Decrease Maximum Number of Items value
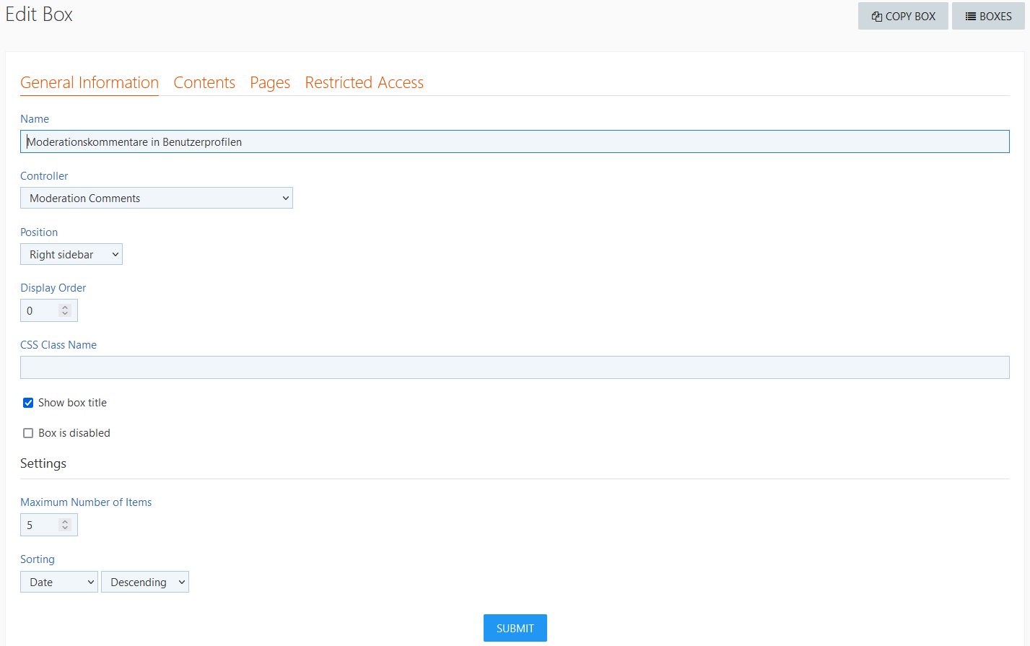This screenshot has height=646, width=1030. pos(65,528)
